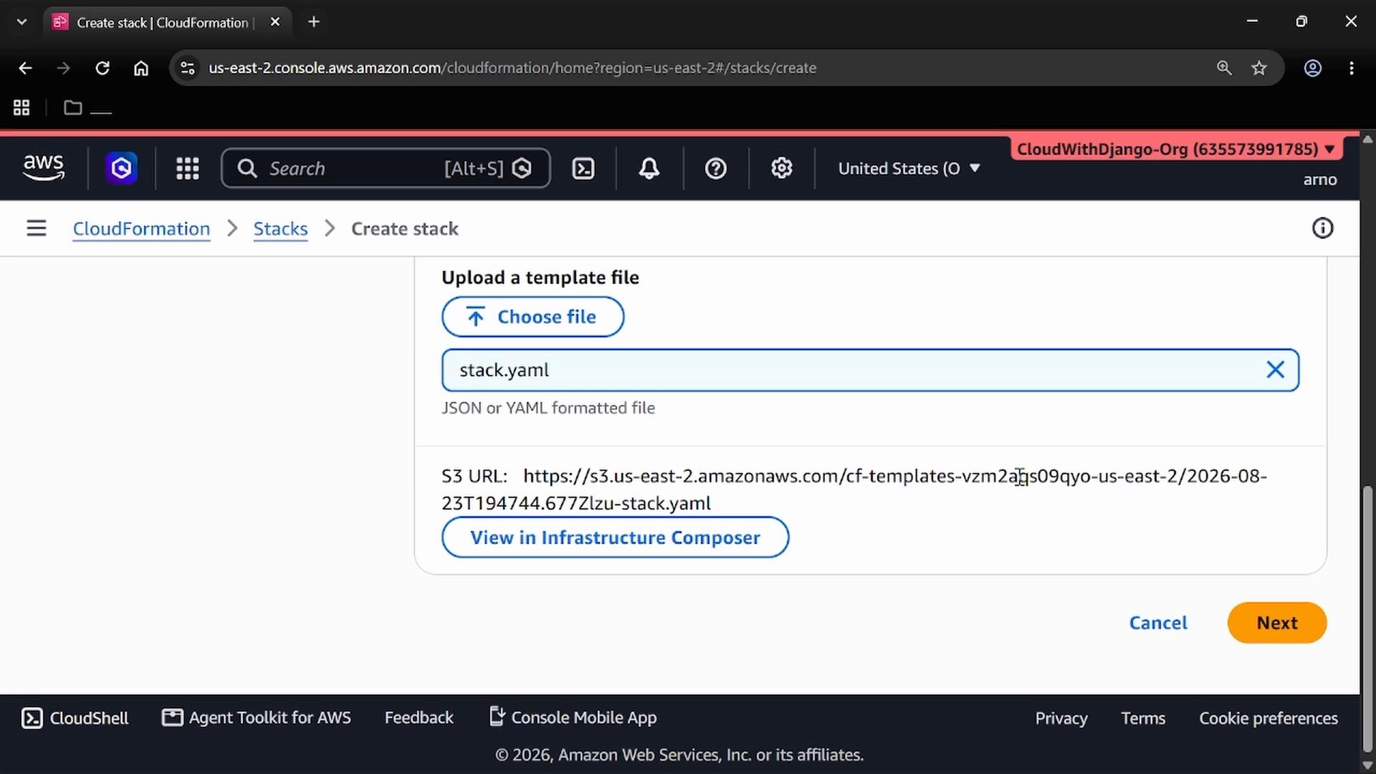Cancel the stack creation
The image size is (1376, 774).
[x=1158, y=623]
